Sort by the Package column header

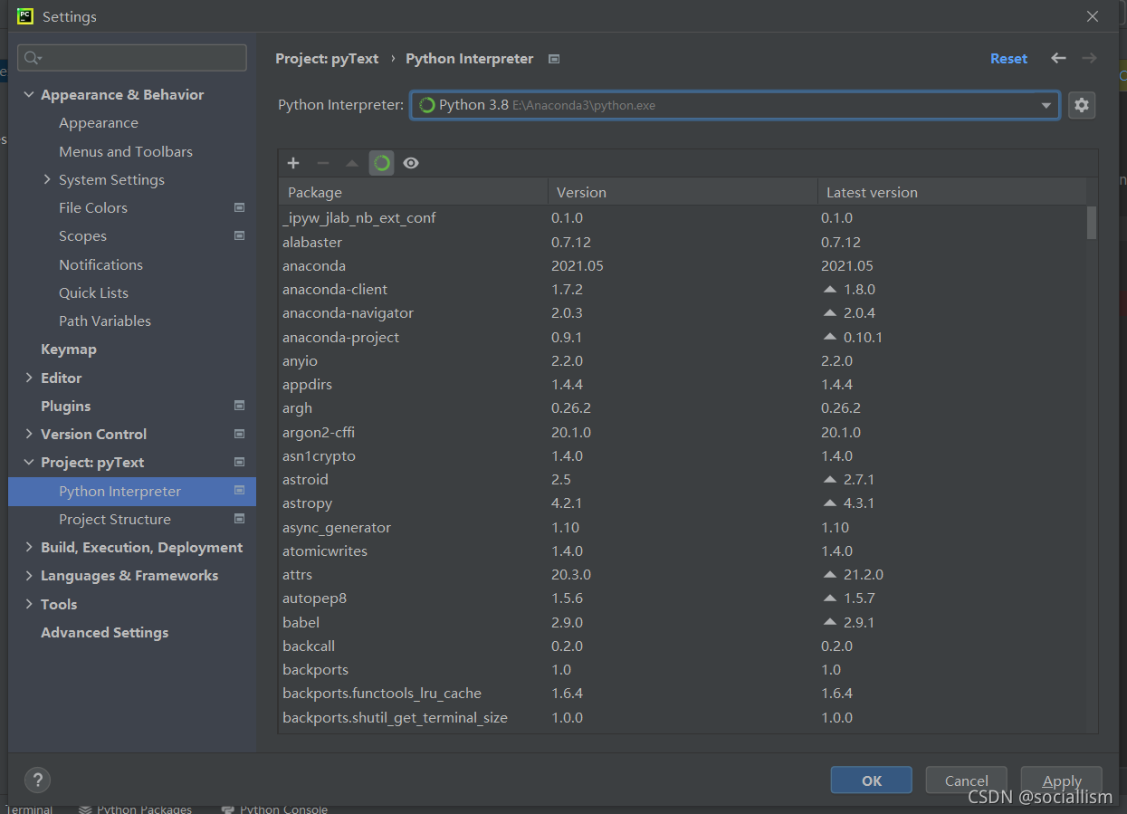coord(413,192)
